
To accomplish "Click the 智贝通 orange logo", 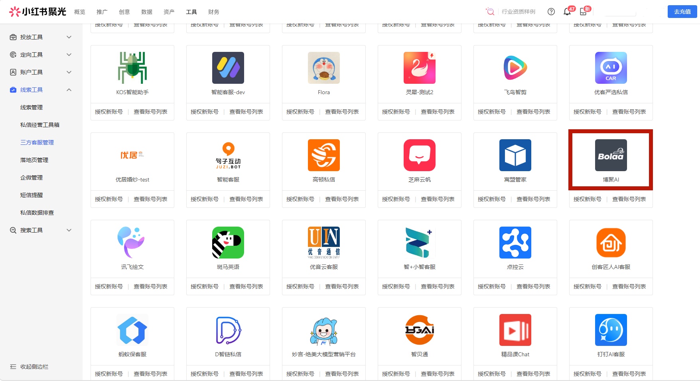I will coord(420,330).
